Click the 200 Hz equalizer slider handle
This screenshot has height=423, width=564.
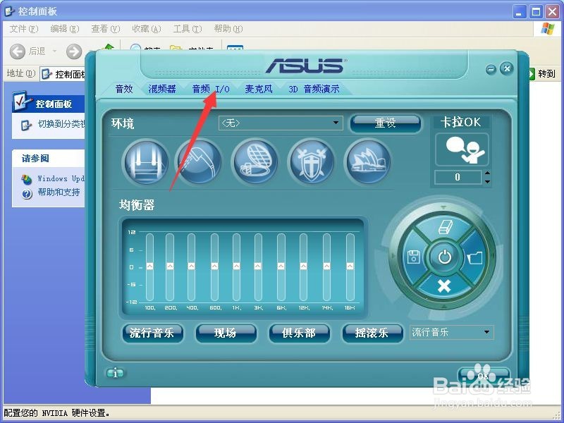(170, 266)
